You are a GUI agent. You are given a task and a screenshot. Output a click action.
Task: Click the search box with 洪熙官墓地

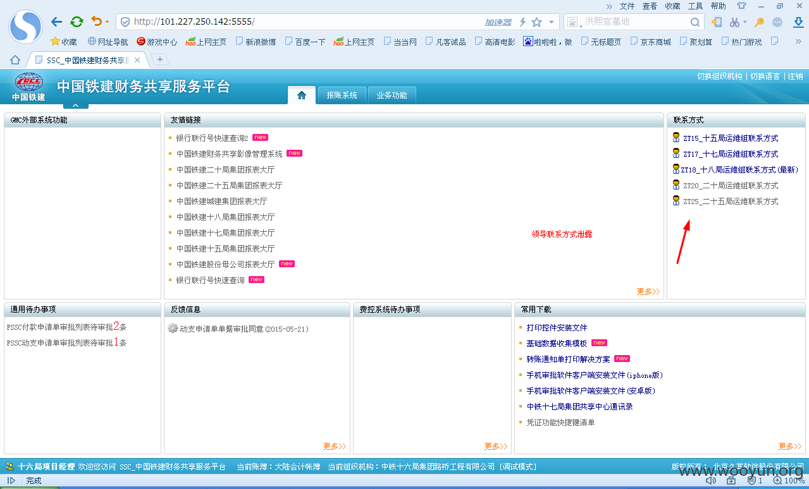point(635,22)
